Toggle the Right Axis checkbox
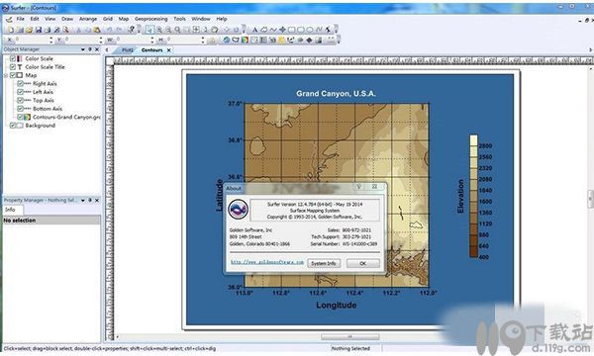Image resolution: width=594 pixels, height=356 pixels. 20,84
